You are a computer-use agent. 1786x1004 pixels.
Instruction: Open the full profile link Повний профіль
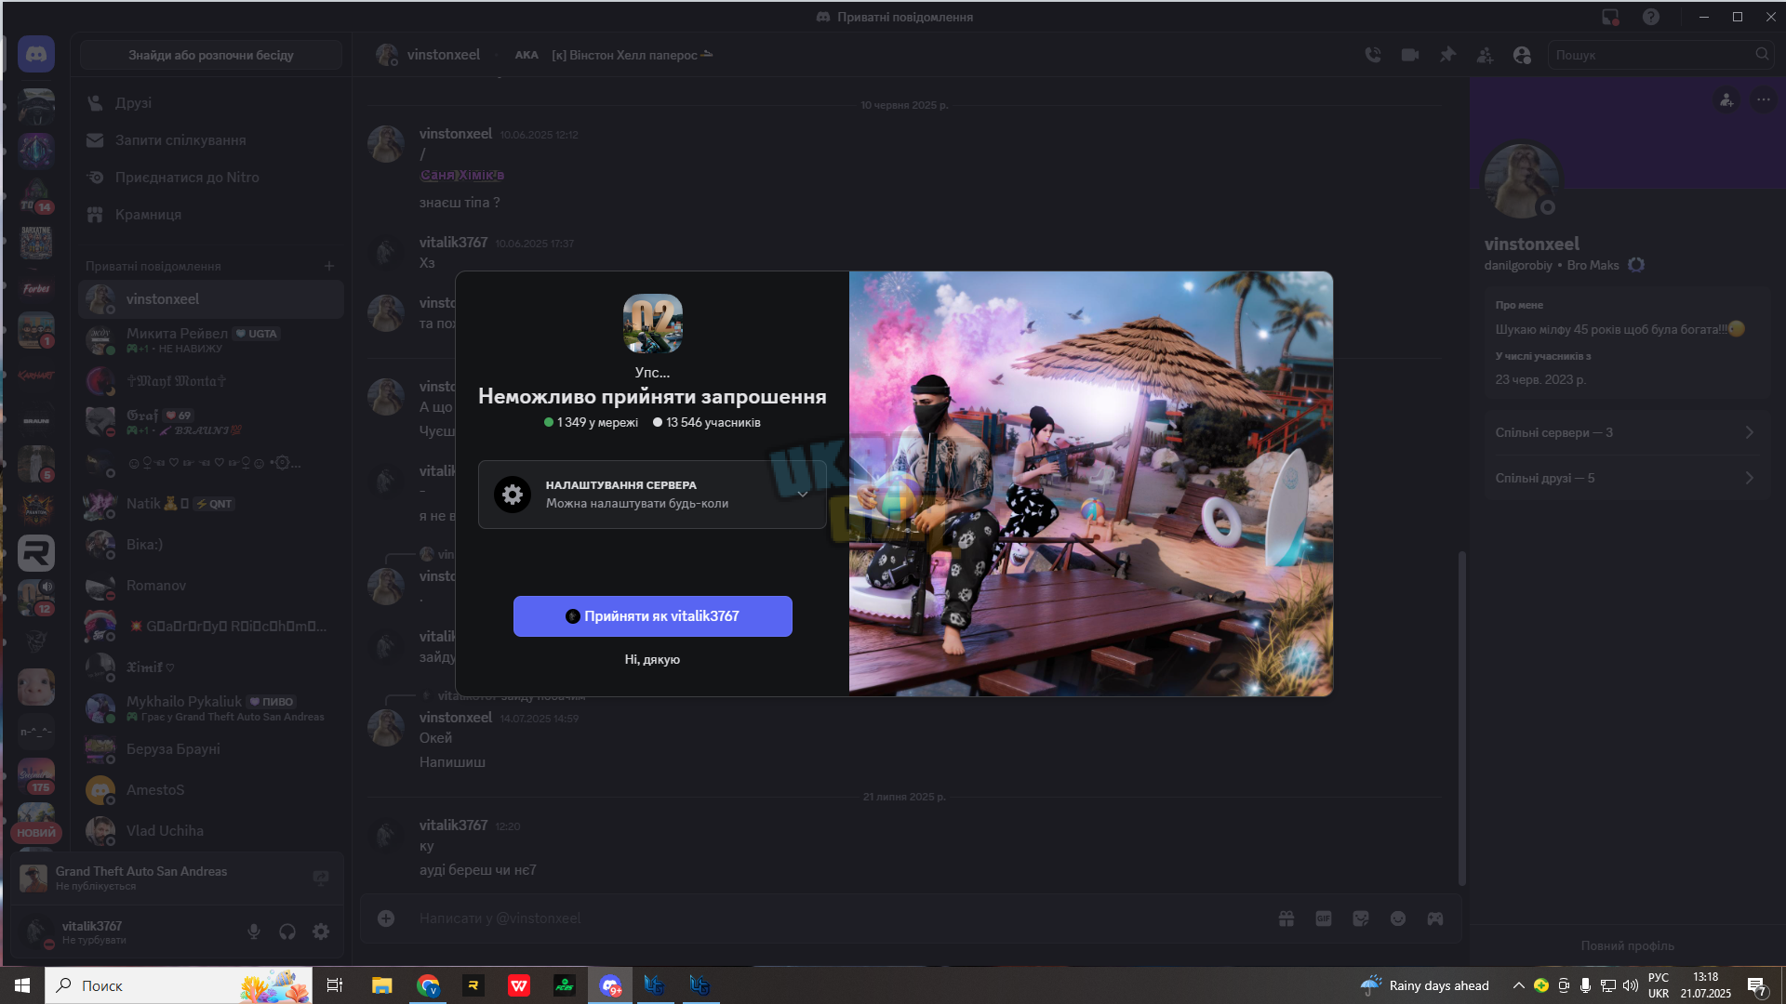pyautogui.click(x=1628, y=945)
